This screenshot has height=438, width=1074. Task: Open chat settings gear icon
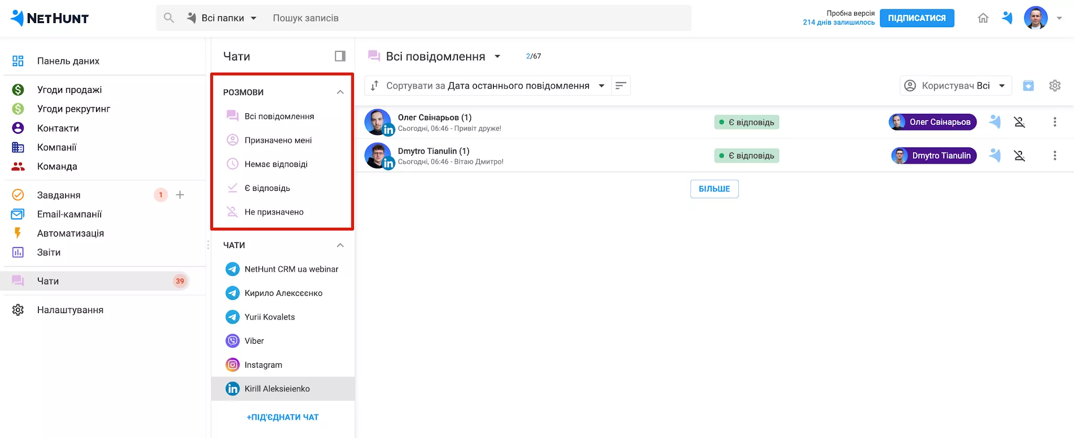[1055, 86]
